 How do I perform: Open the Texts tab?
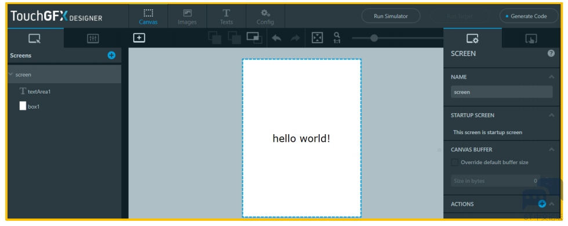227,17
